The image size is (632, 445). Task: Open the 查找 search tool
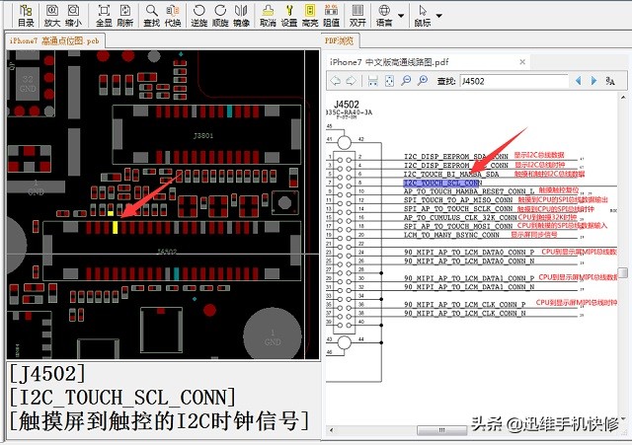point(152,14)
